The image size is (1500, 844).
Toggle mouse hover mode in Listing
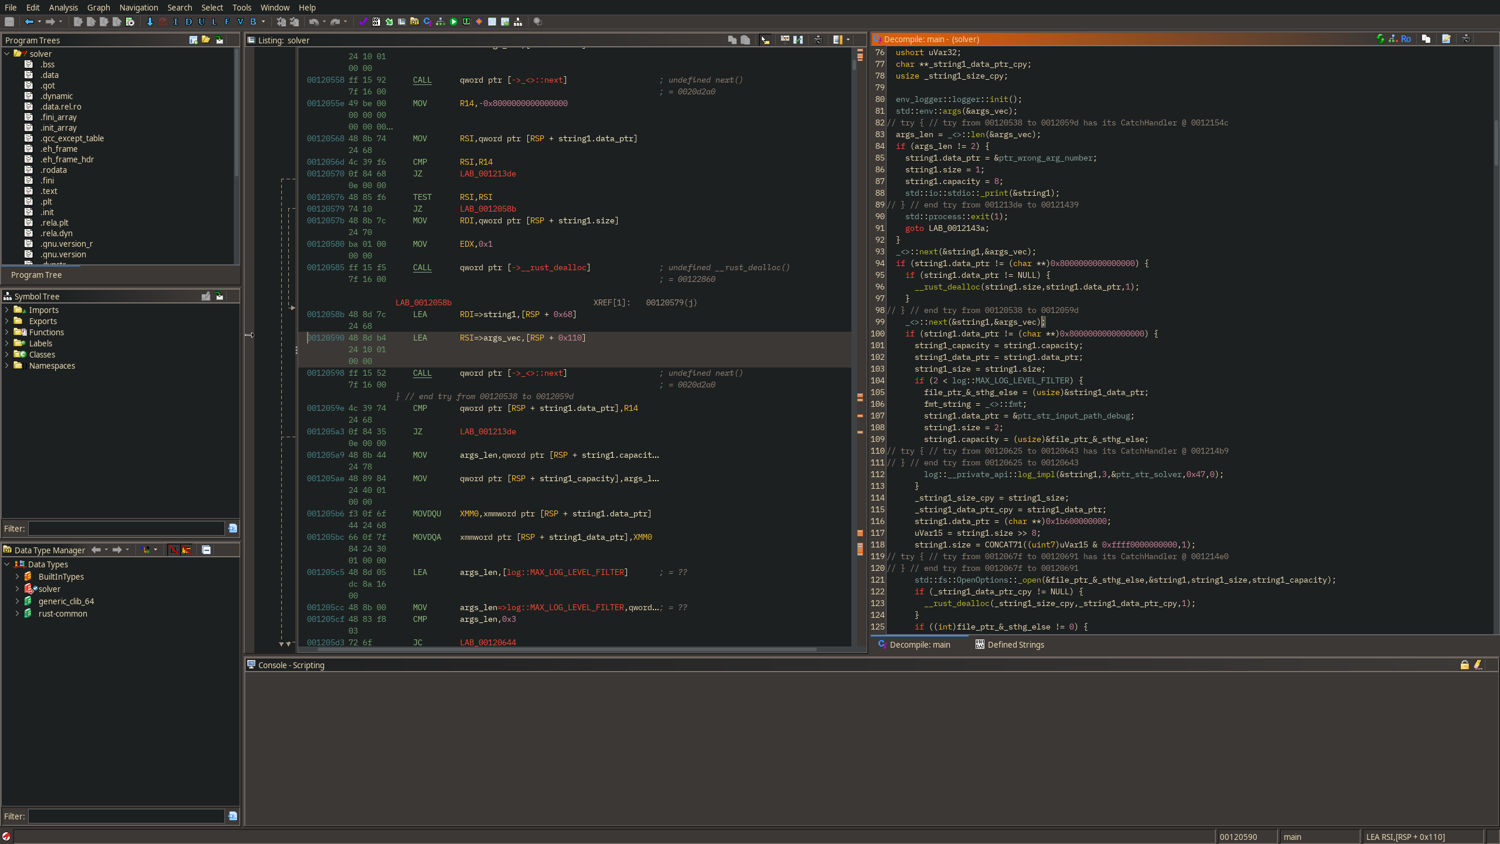tap(765, 40)
